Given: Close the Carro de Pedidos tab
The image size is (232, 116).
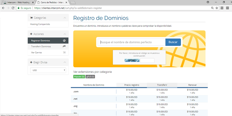Looking at the screenshot, I should click(x=66, y=3).
